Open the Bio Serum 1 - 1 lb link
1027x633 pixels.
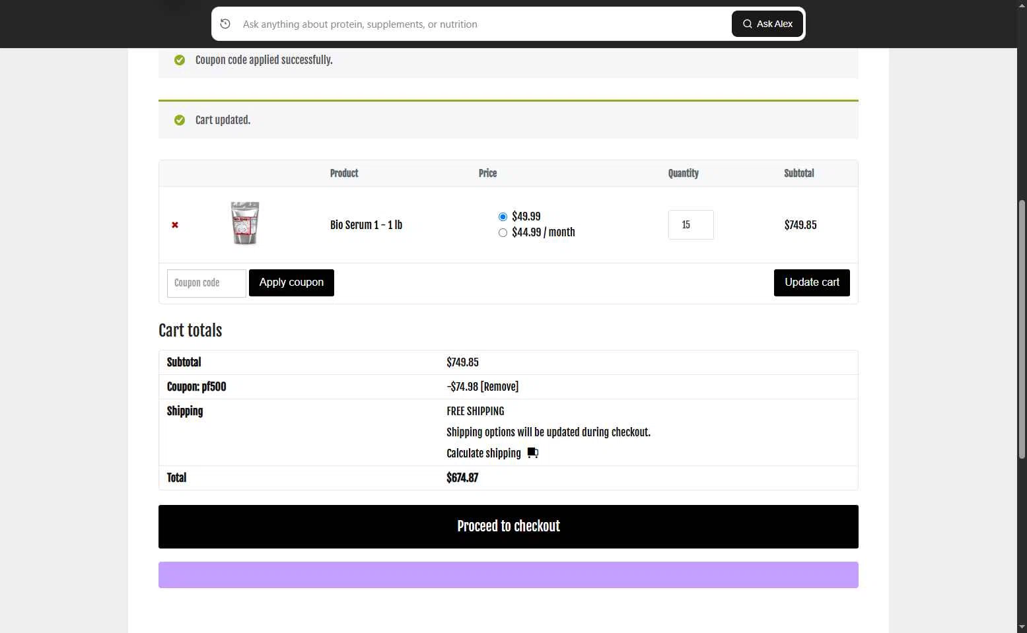(366, 225)
